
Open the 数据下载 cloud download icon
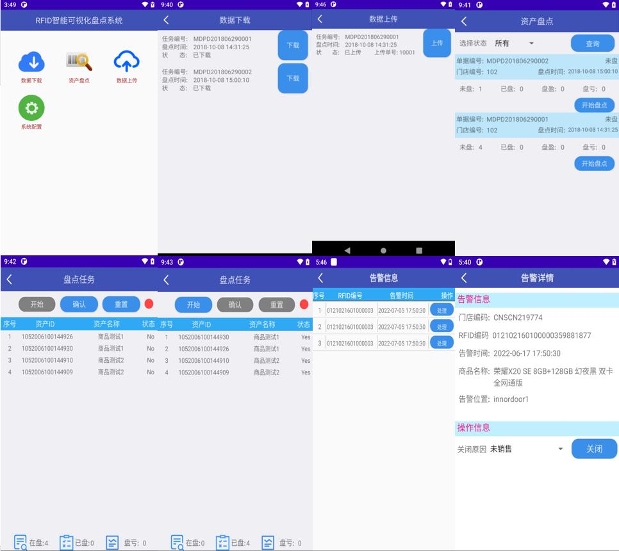pos(31,62)
